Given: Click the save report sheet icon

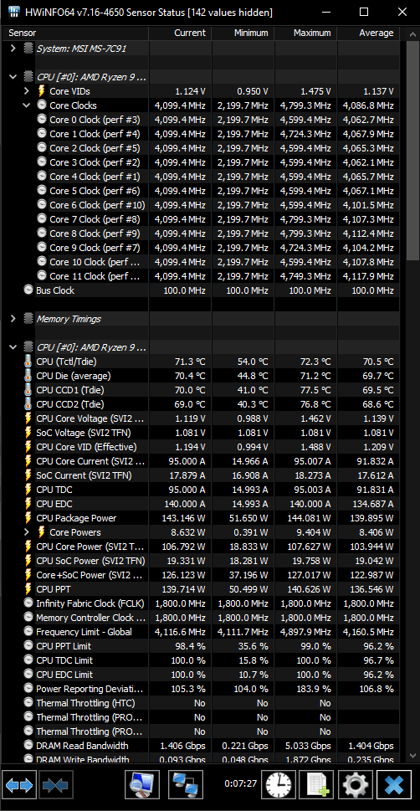Looking at the screenshot, I should (318, 784).
